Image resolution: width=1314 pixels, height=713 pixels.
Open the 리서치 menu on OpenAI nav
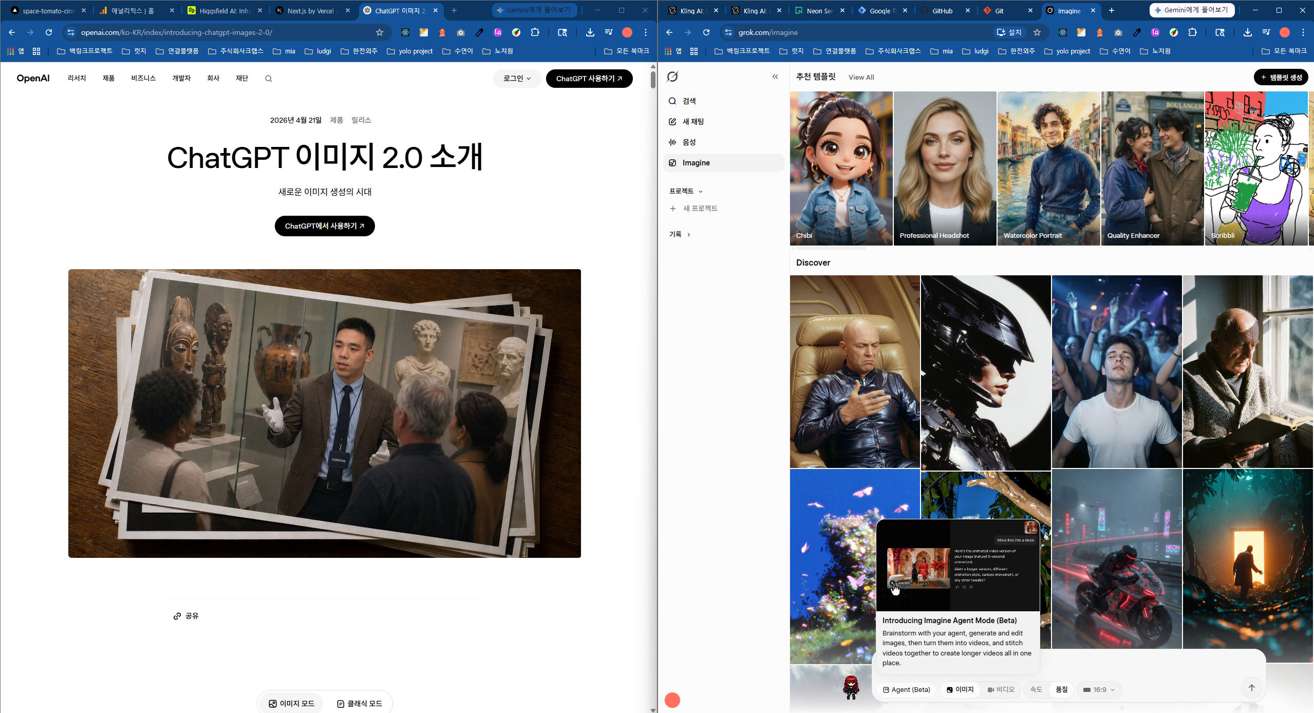click(77, 78)
